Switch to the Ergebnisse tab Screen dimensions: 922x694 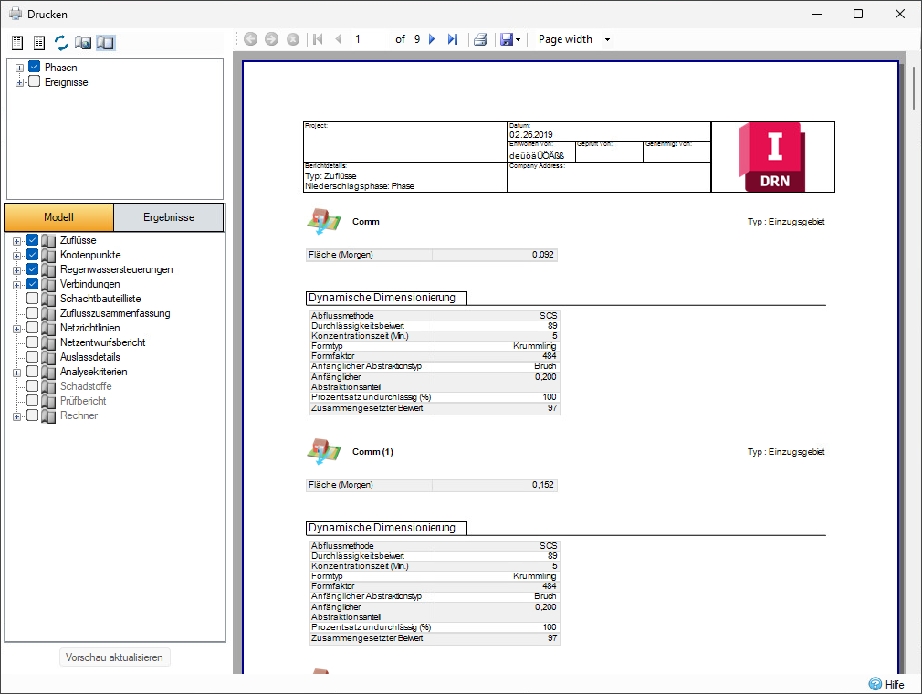point(169,217)
